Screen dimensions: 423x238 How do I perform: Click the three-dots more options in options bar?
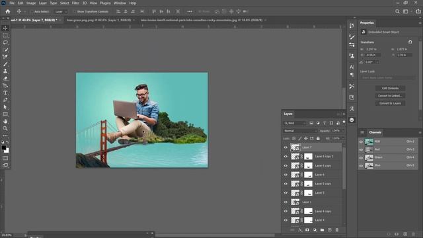[190, 12]
